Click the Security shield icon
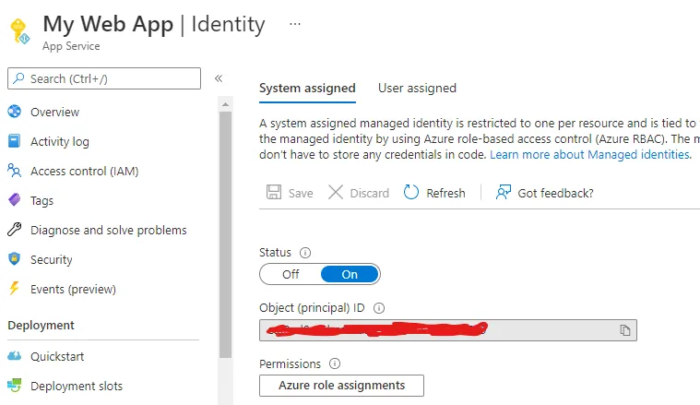The image size is (700, 405). click(14, 259)
